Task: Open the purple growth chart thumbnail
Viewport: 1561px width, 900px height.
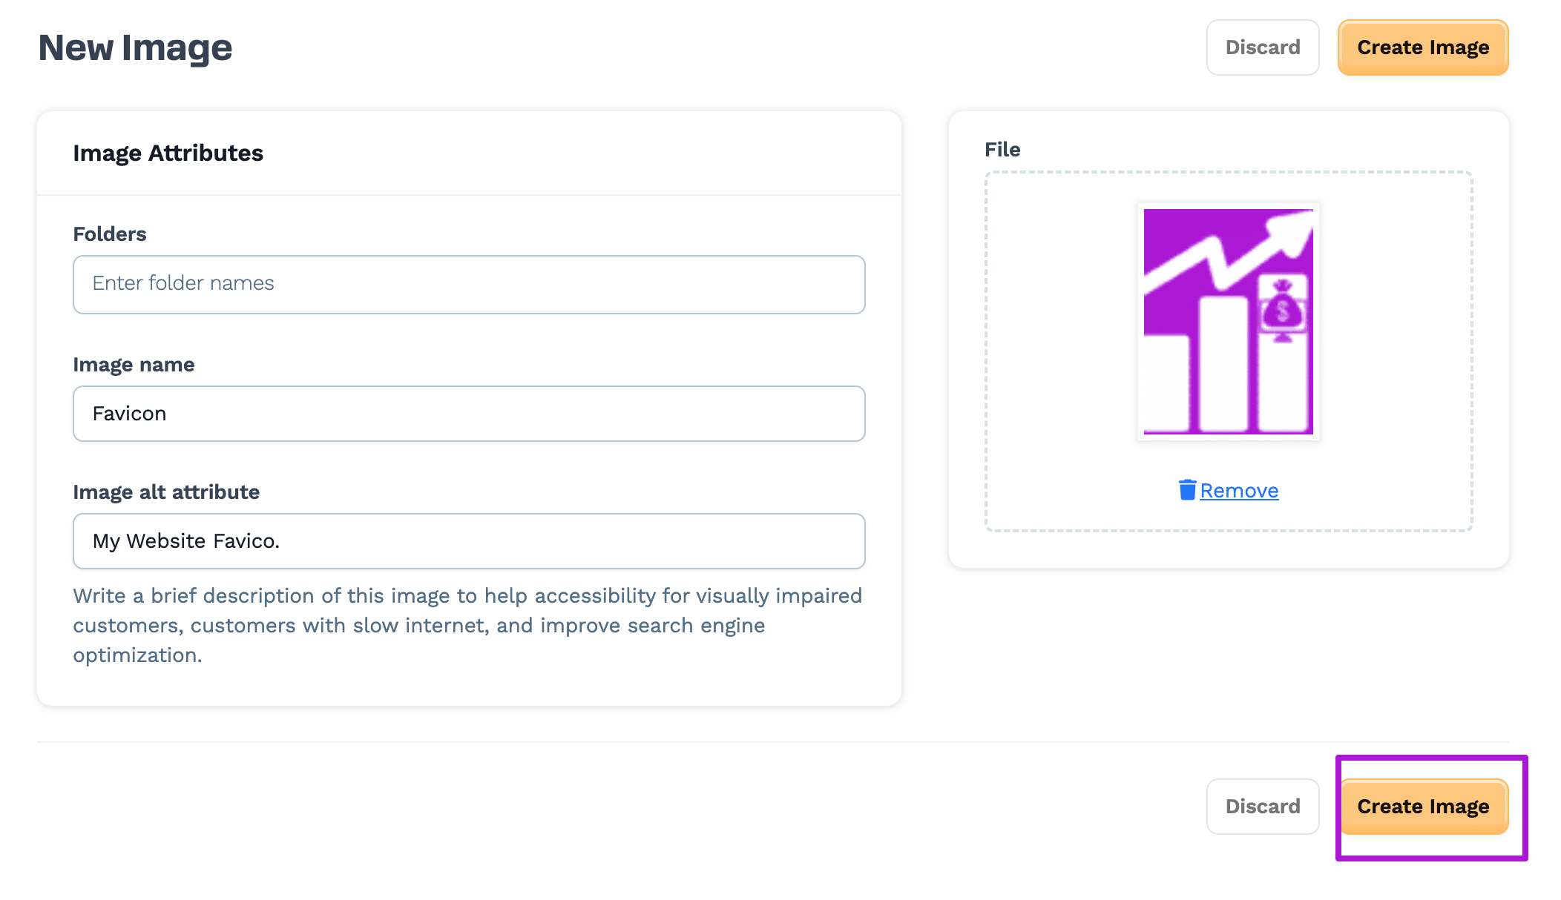Action: coord(1228,320)
